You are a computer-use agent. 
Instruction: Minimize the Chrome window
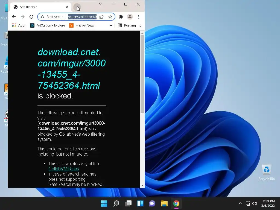113,4
